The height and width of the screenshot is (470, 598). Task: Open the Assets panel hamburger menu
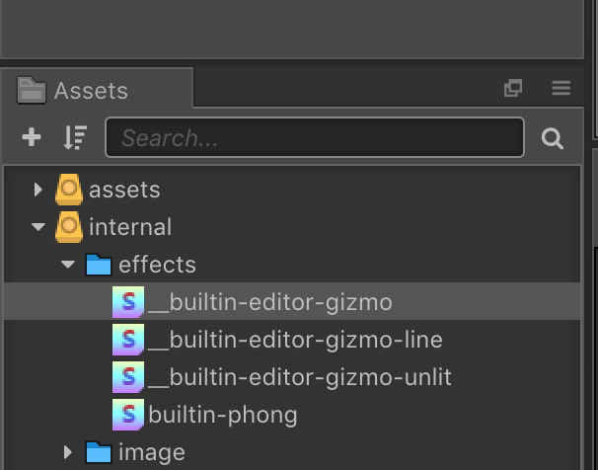pos(561,89)
